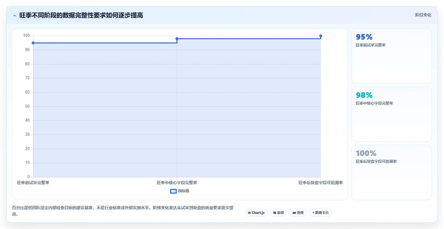Open the 100% 旺季后复盘字段可追溯率 card
444x229 pixels.
tap(391, 172)
